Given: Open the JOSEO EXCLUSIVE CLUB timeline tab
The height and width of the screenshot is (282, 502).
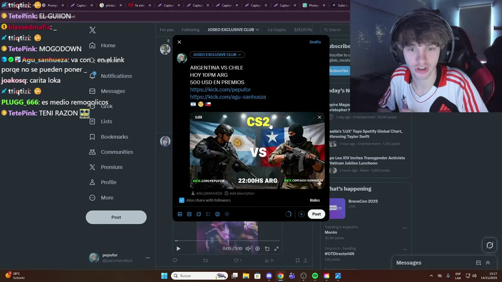Looking at the screenshot, I should 233,30.
